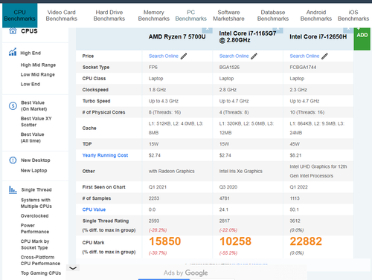The width and height of the screenshot is (372, 280).
Task: Collapse the ad with the chevron arrow
Action: [73, 268]
